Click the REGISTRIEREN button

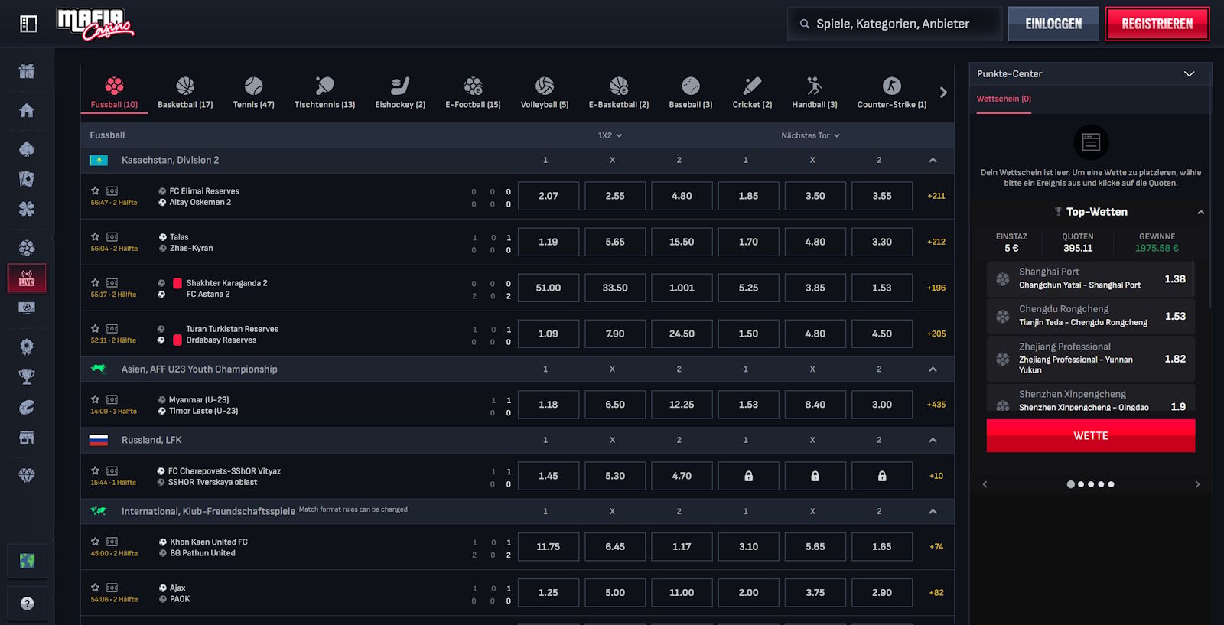point(1157,24)
